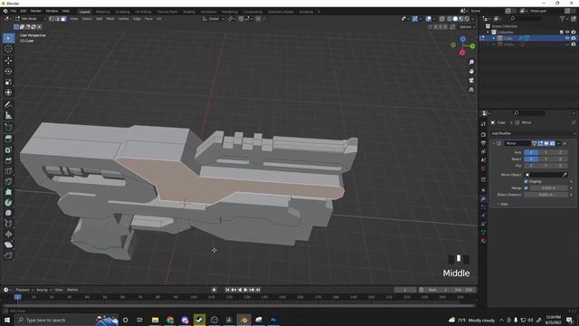Viewport: 579px width, 326px height.
Task: Toggle Merge checkbox in Mirror modifier
Action: (527, 188)
